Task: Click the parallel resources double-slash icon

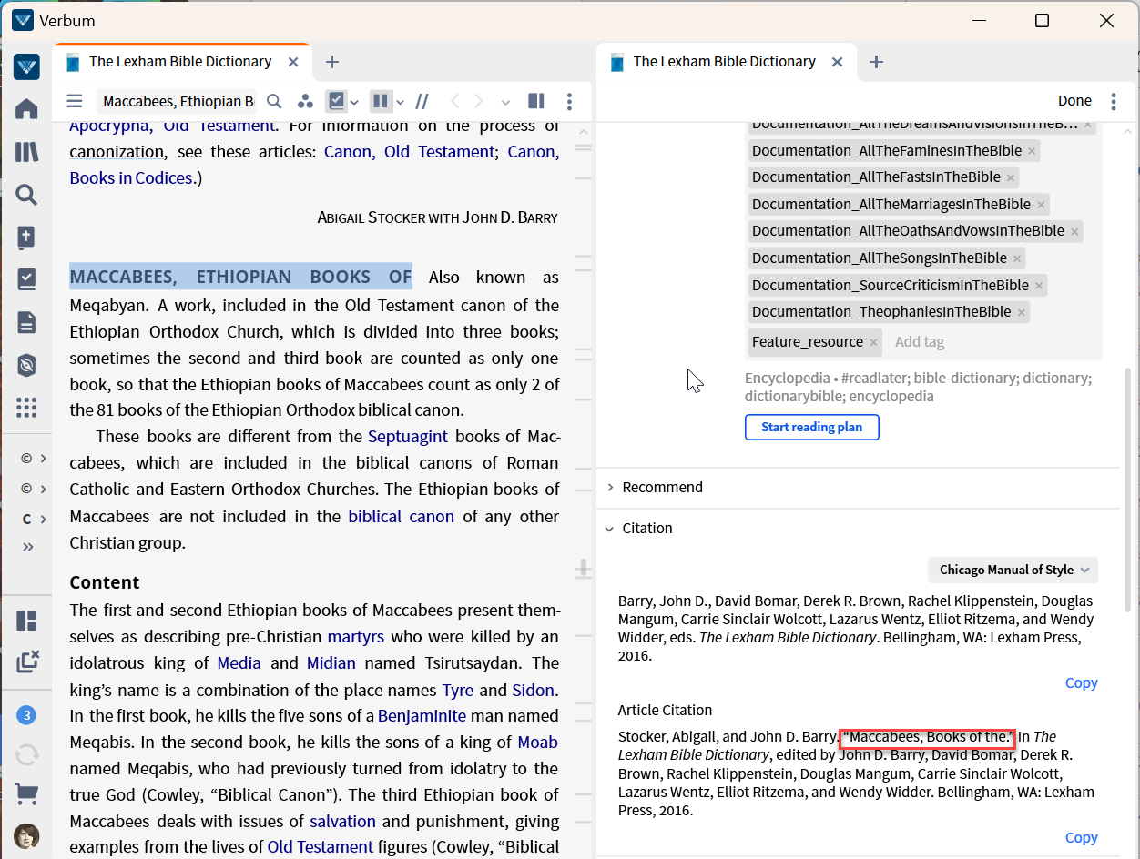Action: (x=422, y=101)
